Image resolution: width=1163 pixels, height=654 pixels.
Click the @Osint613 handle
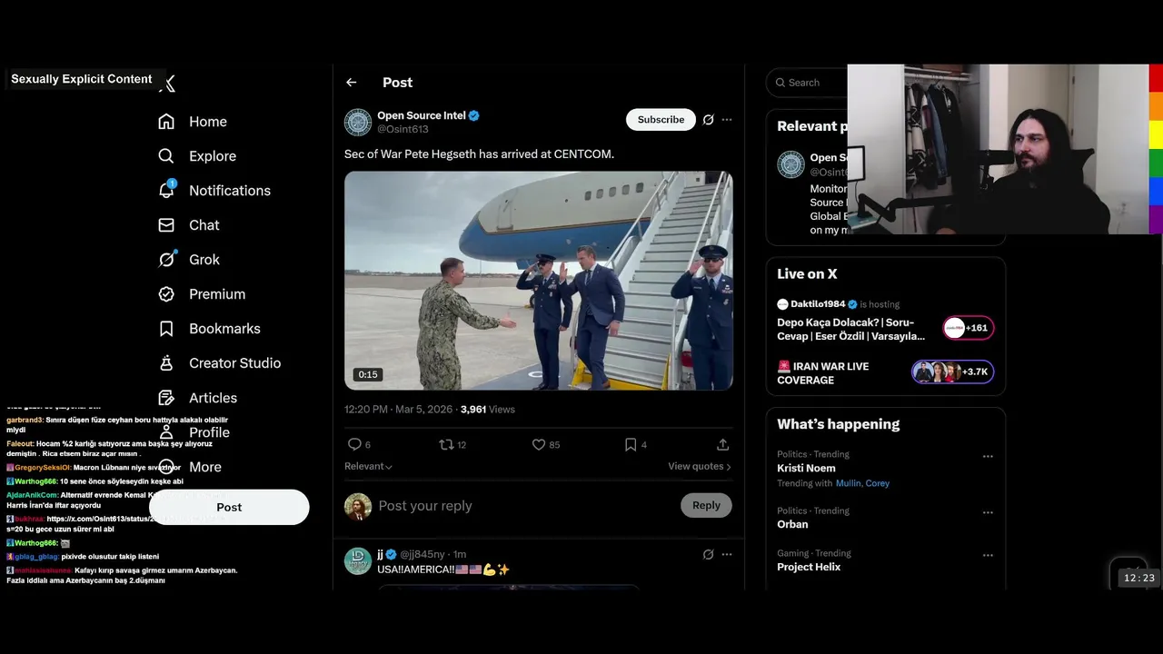(403, 130)
